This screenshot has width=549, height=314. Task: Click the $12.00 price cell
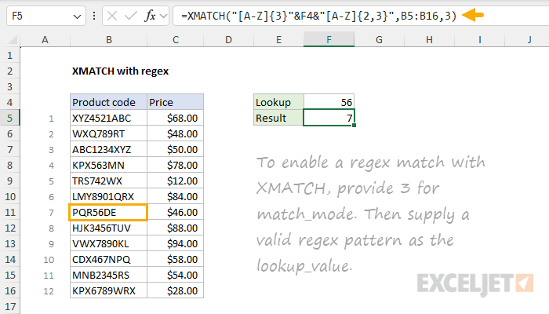[x=175, y=181]
